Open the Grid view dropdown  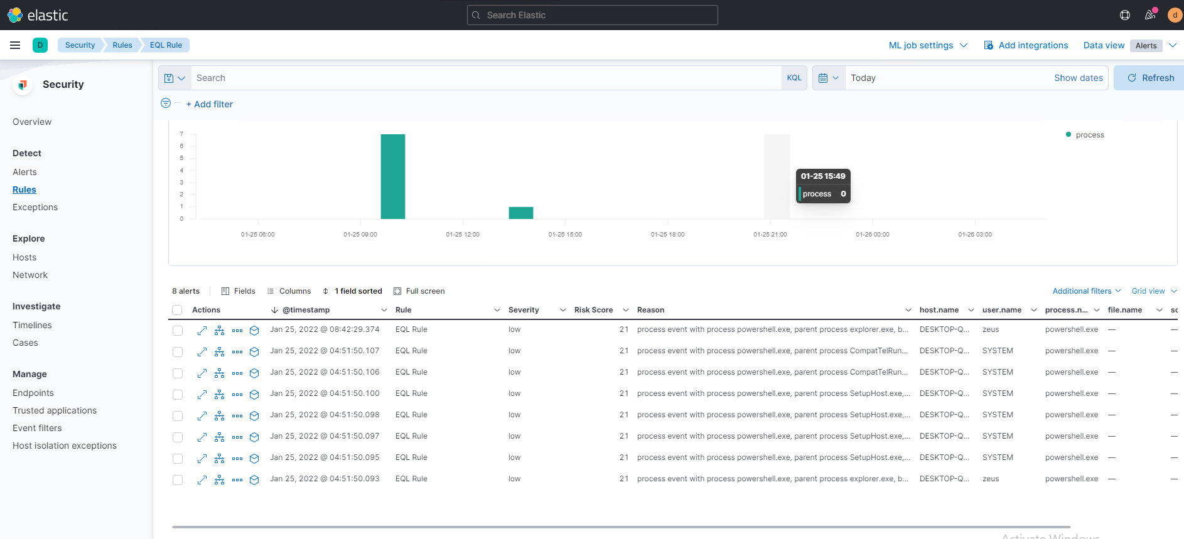tap(1154, 291)
